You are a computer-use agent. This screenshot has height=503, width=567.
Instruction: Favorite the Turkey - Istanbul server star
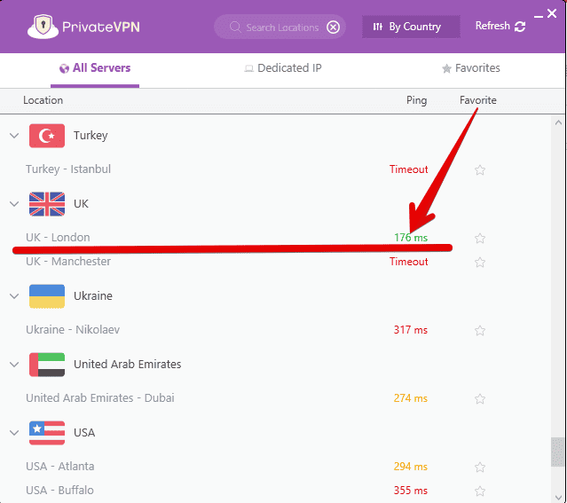[480, 170]
